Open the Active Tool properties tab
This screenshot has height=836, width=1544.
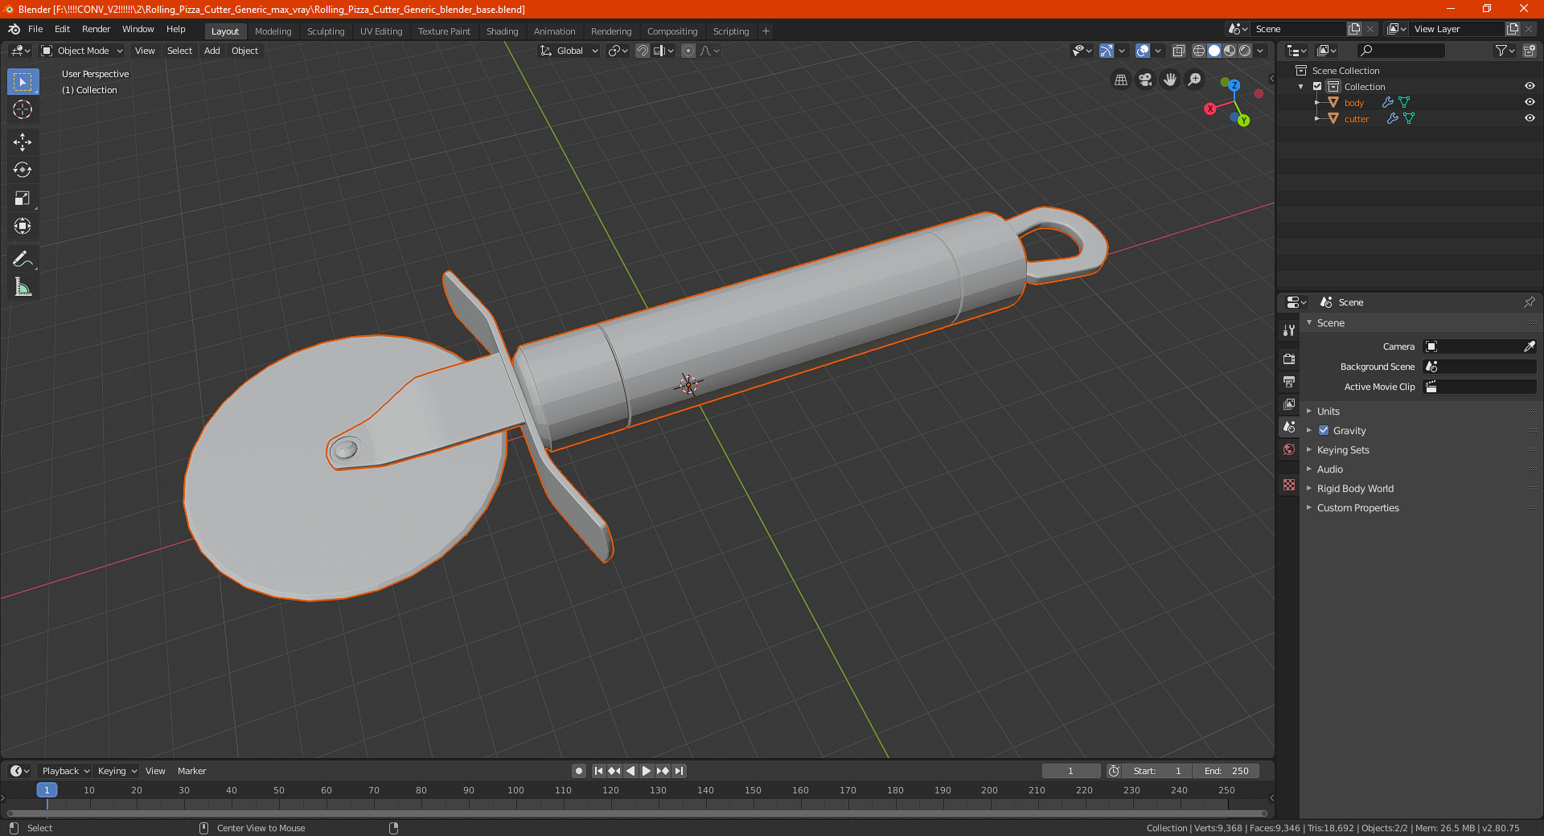[1289, 330]
